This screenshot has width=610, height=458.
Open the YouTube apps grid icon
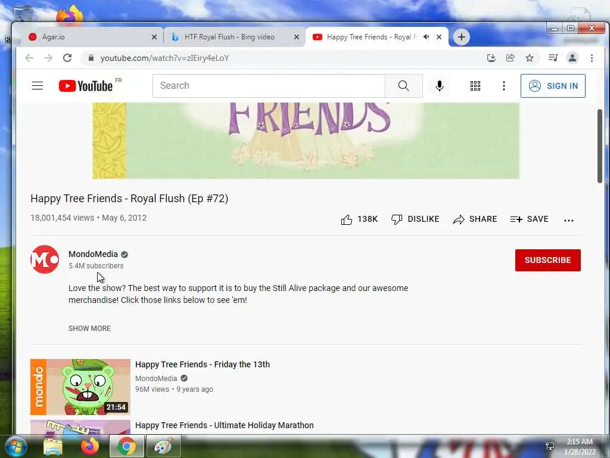click(x=475, y=86)
